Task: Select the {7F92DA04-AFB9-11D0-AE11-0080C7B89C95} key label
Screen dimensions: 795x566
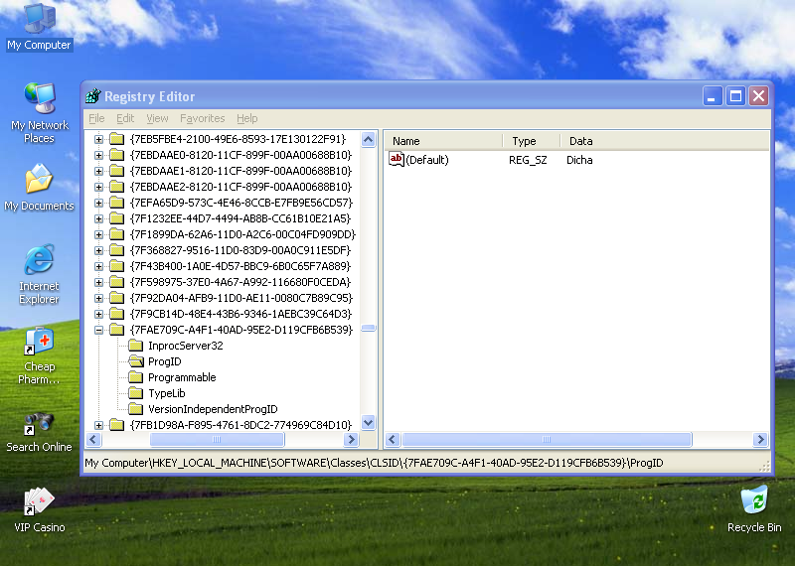Action: 241,298
